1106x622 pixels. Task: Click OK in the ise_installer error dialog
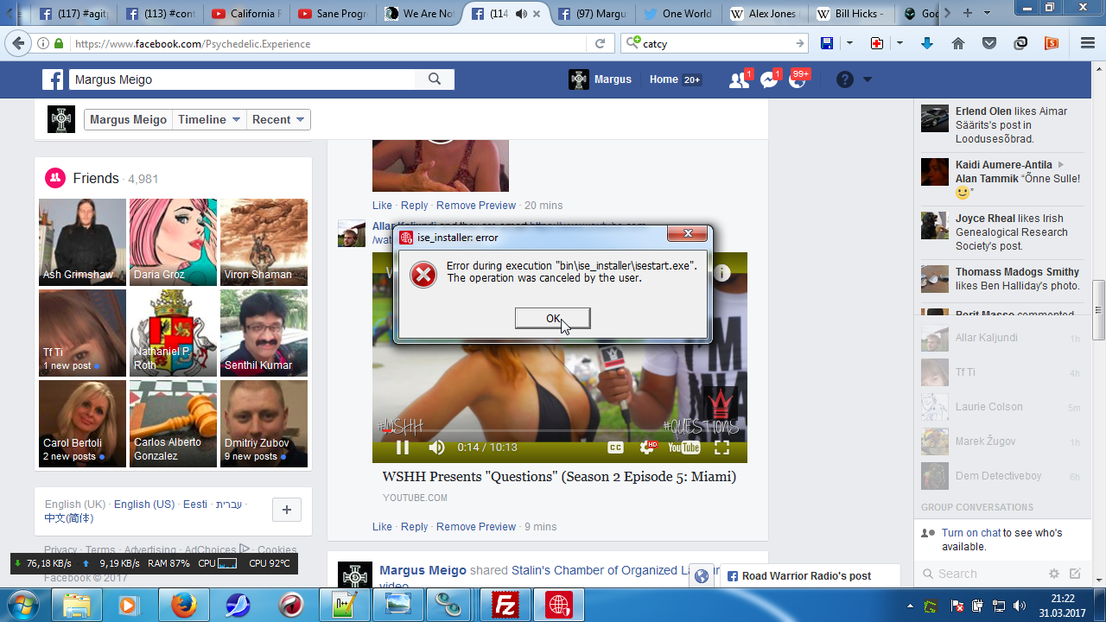[x=553, y=319]
